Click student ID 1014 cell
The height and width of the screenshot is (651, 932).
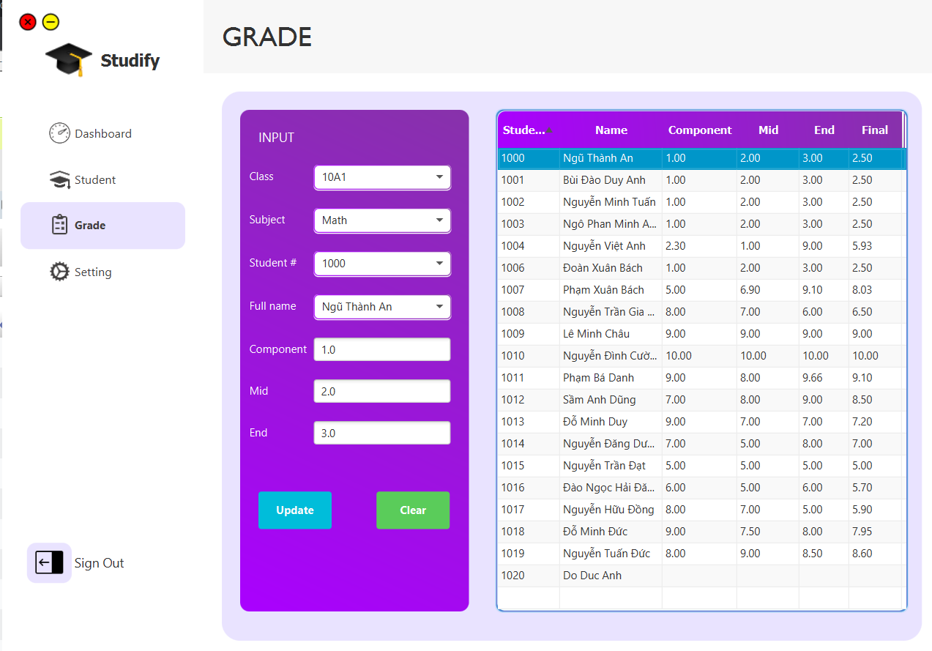point(529,444)
